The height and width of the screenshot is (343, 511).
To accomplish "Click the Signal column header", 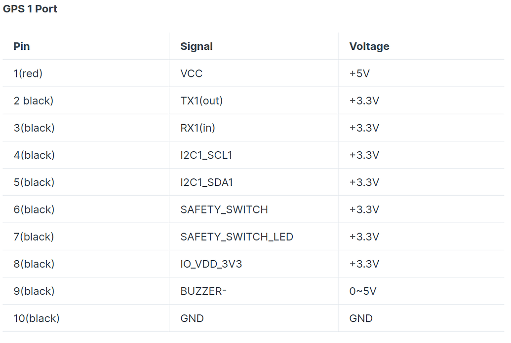I will click(x=197, y=46).
